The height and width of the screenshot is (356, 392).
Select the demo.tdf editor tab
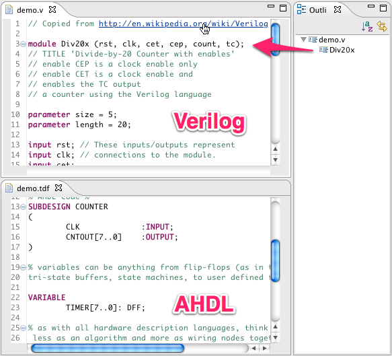point(33,188)
